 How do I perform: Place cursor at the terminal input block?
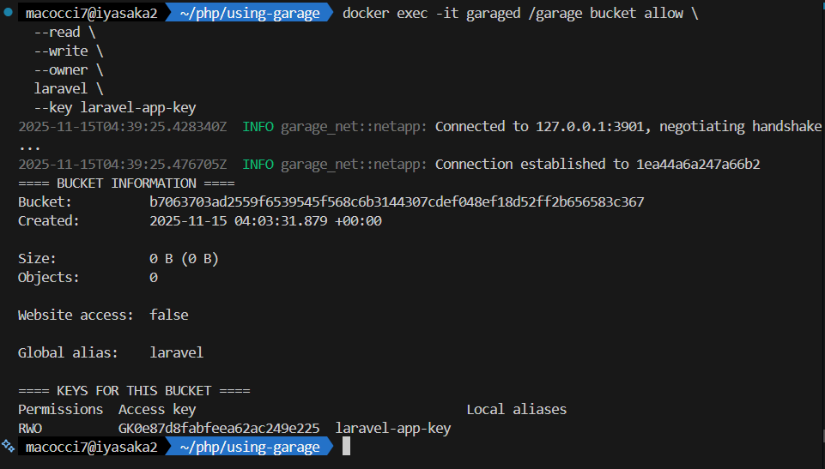(x=346, y=447)
